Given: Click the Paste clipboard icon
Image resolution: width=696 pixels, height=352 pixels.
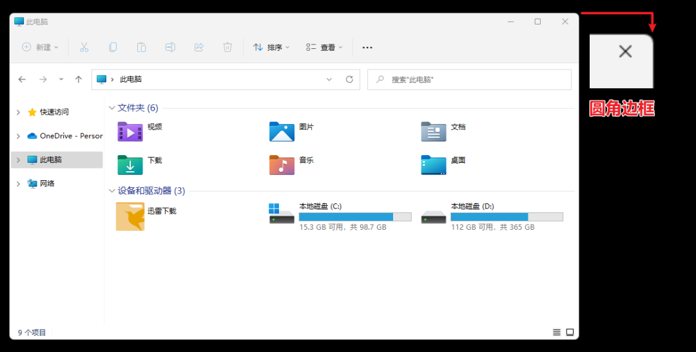Looking at the screenshot, I should point(141,47).
